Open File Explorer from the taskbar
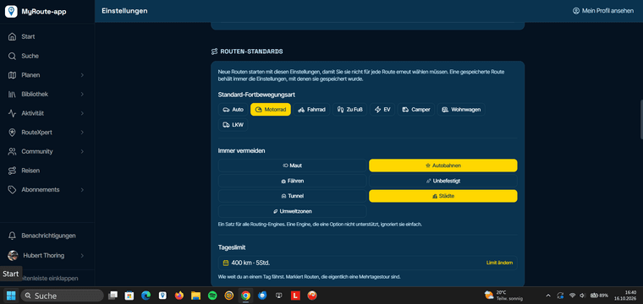 pyautogui.click(x=195, y=296)
